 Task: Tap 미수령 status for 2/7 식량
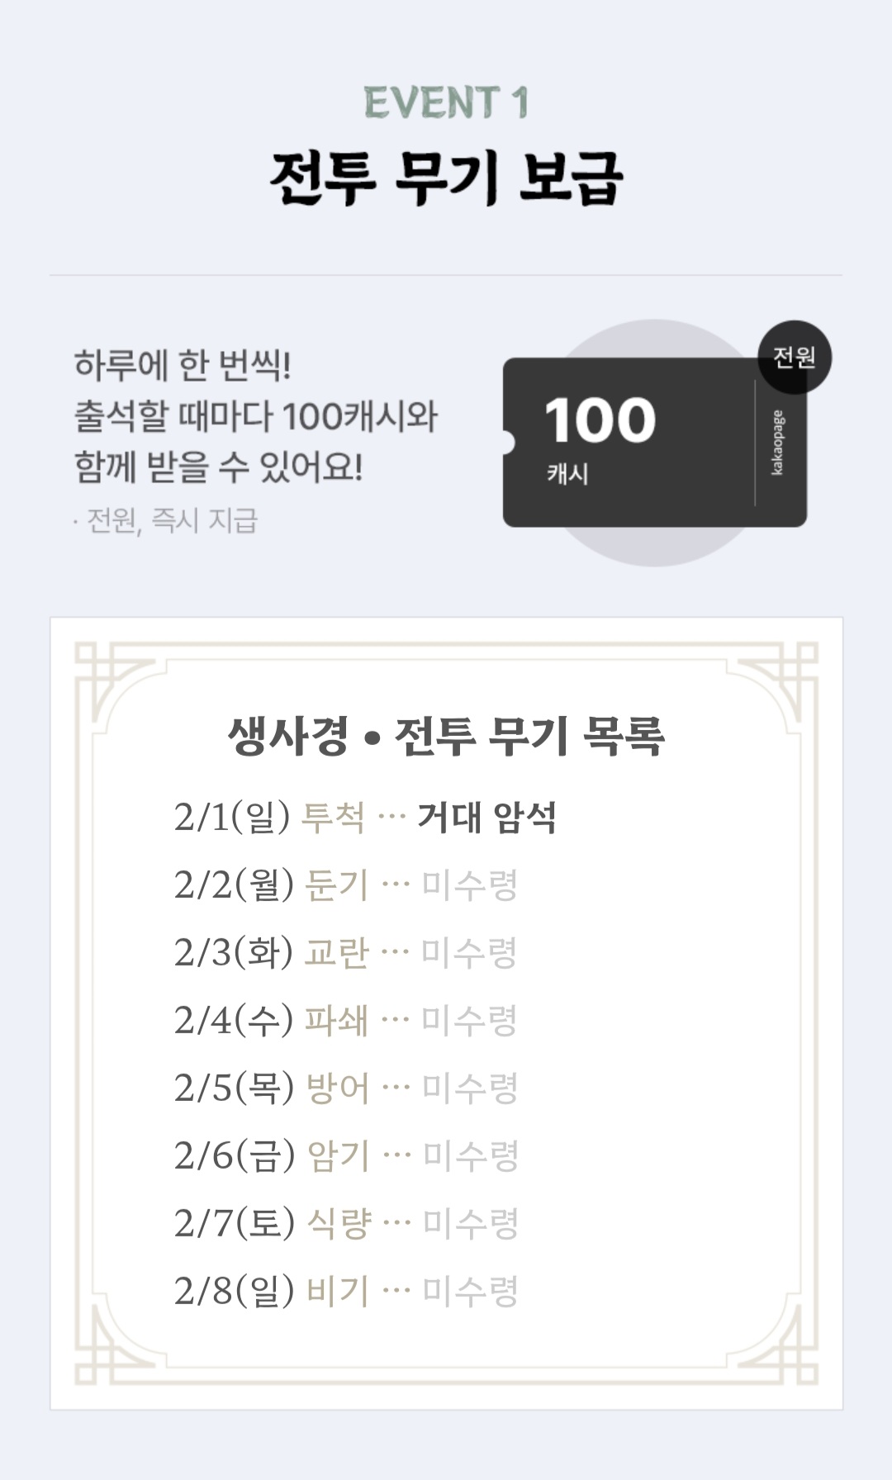470,1224
